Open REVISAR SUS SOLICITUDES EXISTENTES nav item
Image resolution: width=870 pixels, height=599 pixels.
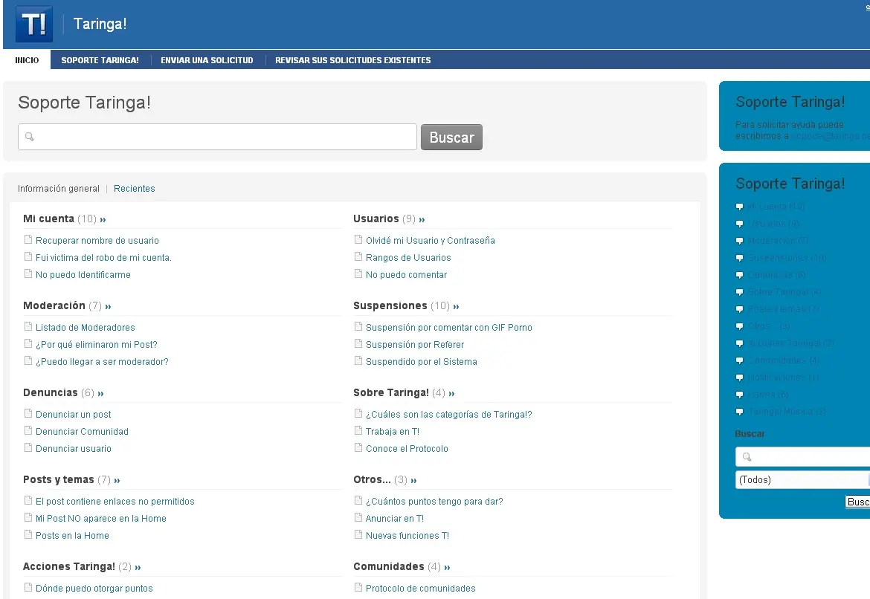coord(353,60)
